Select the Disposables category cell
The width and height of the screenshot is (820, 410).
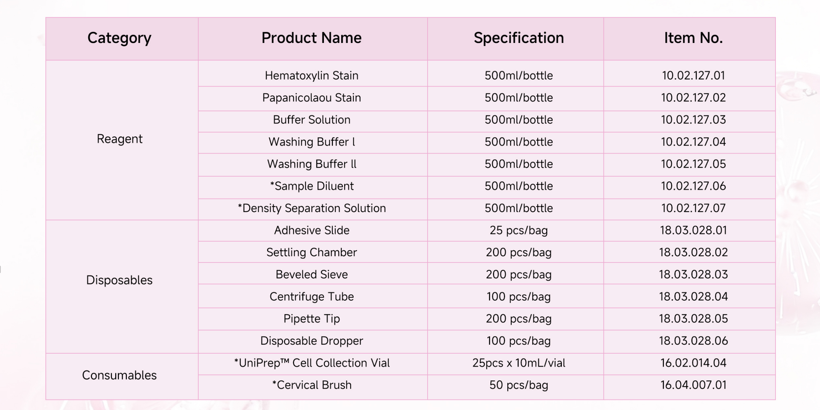tap(119, 280)
